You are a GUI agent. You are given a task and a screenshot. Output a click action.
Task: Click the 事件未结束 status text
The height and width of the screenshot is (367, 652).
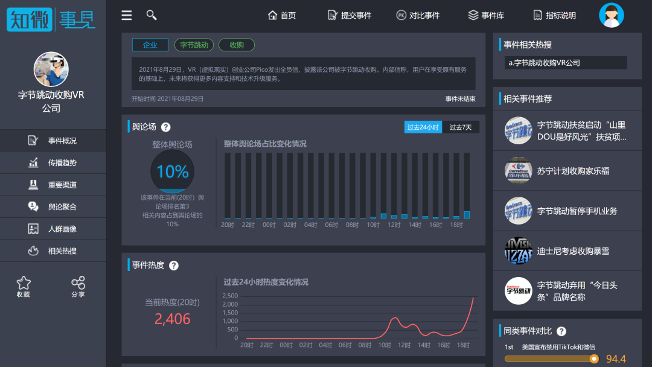(460, 99)
